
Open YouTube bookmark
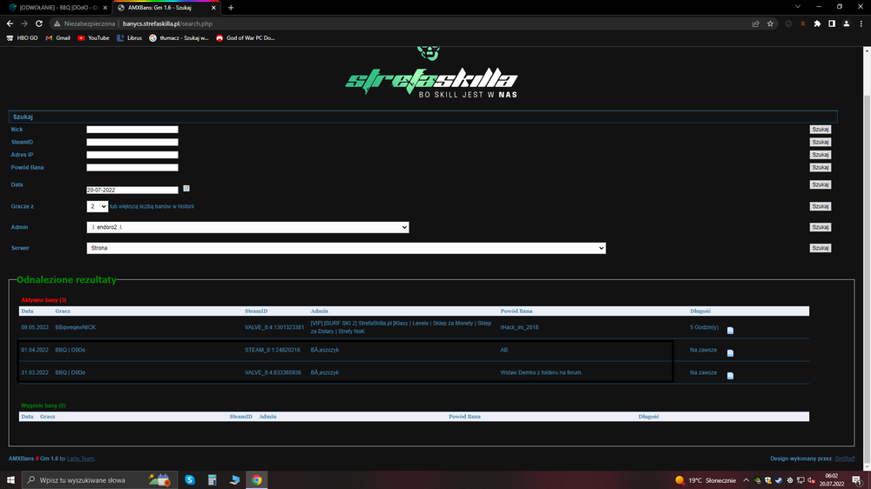coord(93,37)
